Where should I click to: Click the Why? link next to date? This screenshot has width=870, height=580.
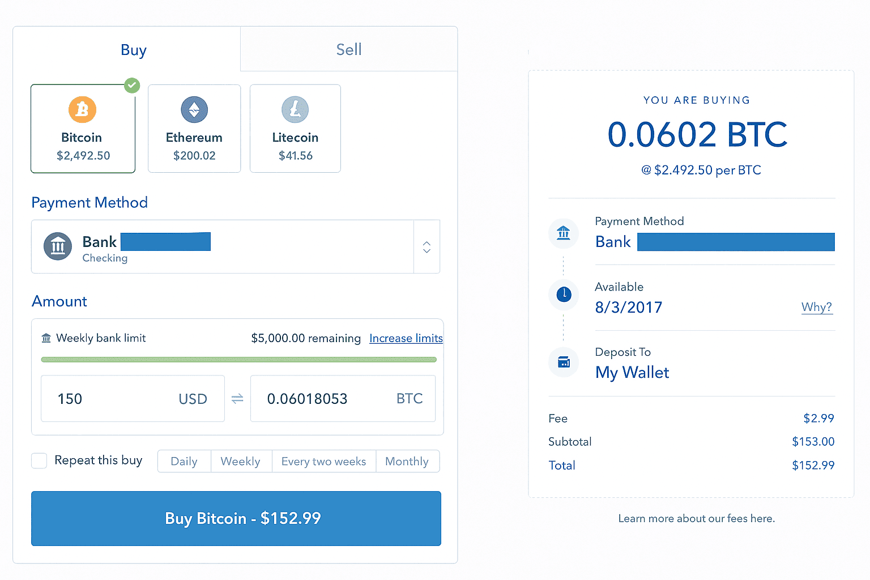click(816, 307)
